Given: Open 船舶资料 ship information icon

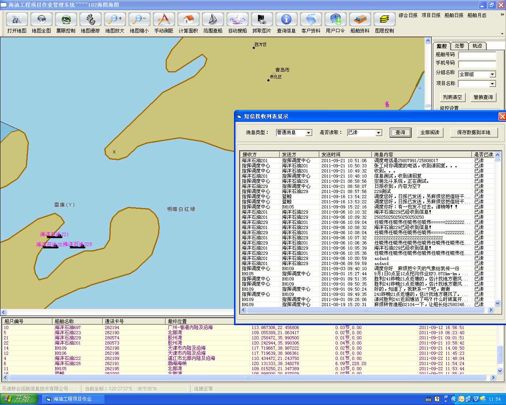Looking at the screenshot, I should [360, 19].
